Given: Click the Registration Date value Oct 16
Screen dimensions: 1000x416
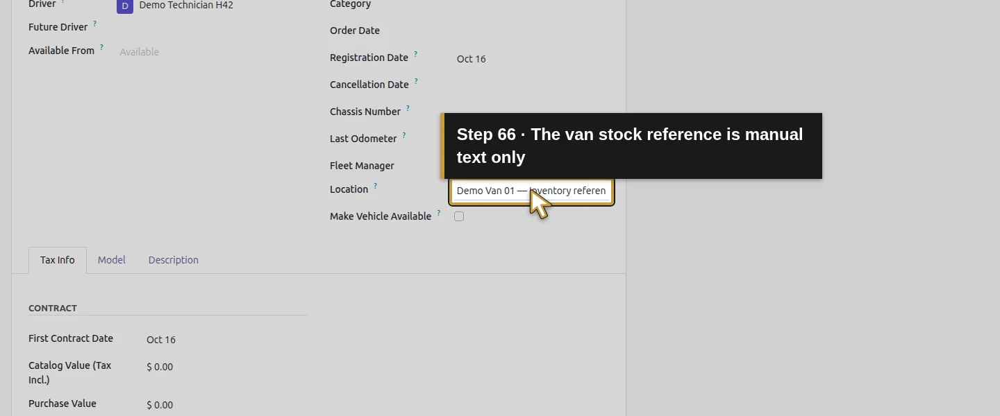Looking at the screenshot, I should pos(472,59).
